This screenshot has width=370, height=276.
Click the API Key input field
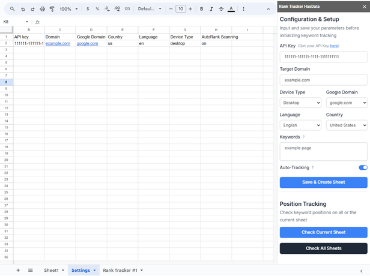324,57
